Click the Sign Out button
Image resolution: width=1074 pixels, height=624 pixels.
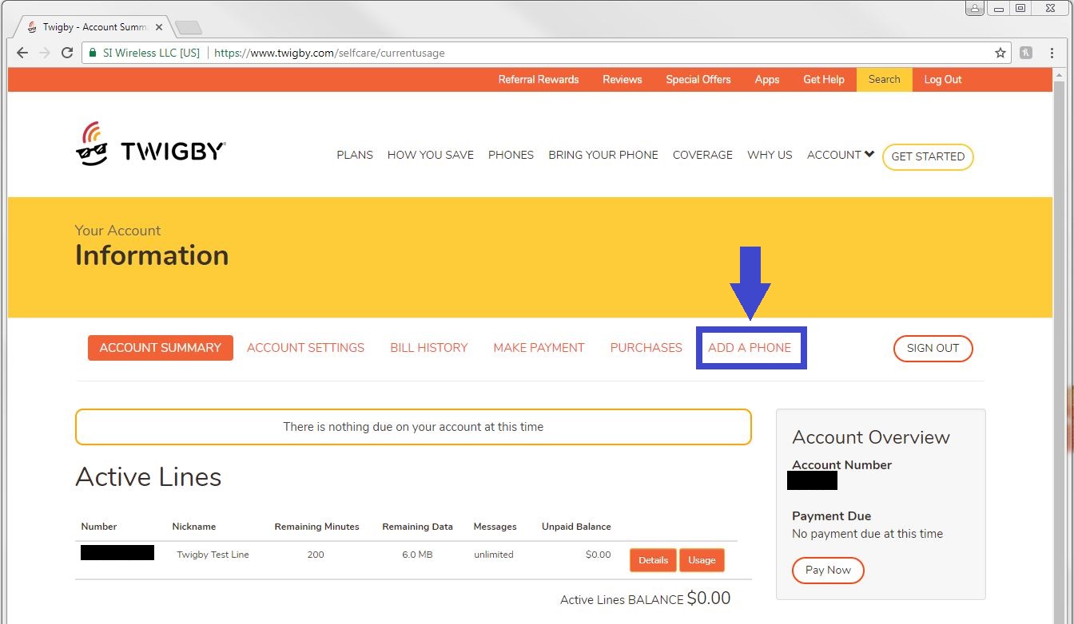[933, 349]
